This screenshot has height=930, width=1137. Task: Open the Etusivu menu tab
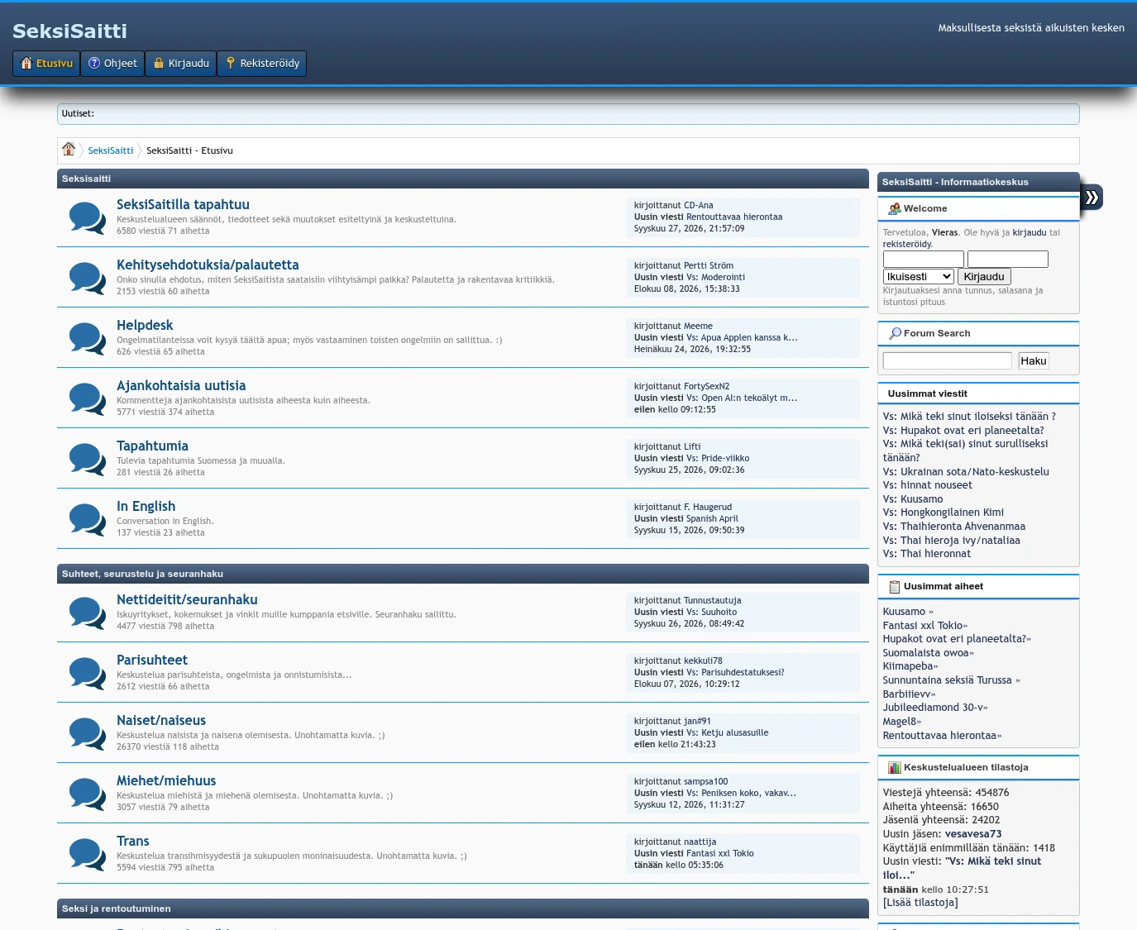click(46, 64)
